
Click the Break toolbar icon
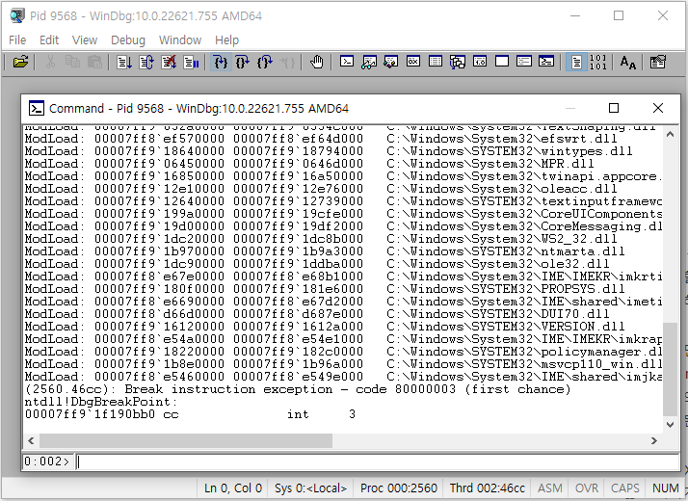tap(191, 63)
